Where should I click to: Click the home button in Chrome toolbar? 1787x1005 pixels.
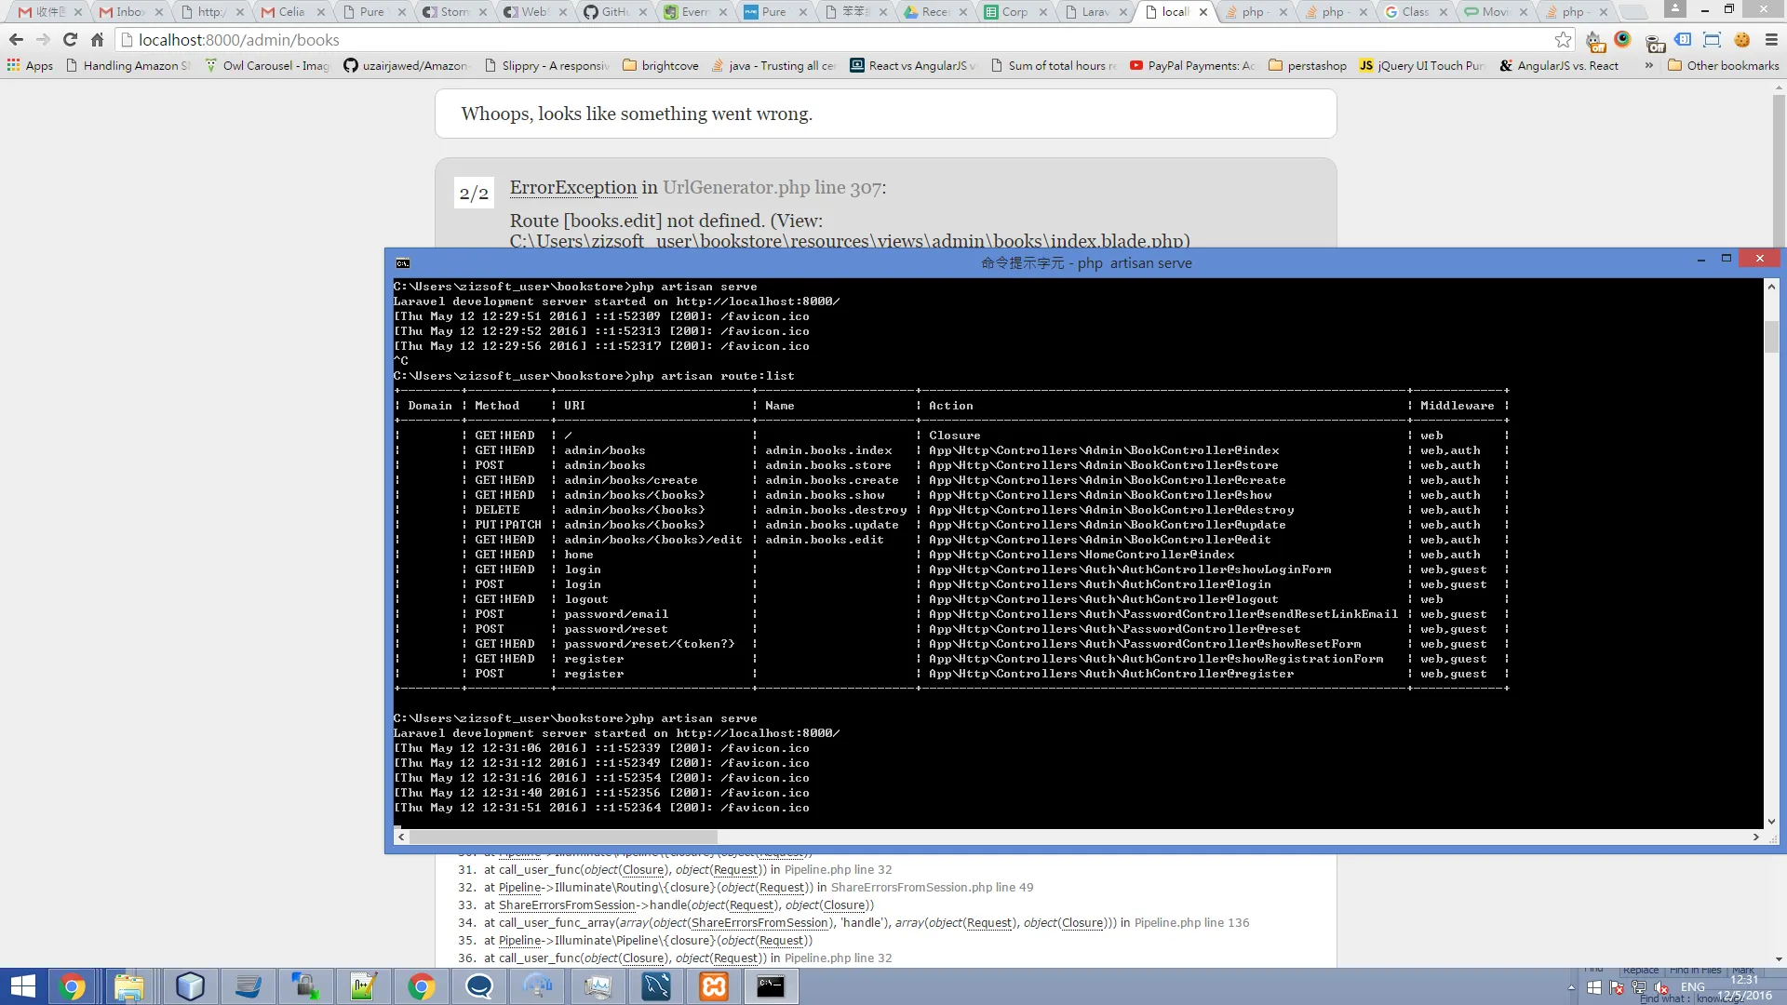point(97,40)
